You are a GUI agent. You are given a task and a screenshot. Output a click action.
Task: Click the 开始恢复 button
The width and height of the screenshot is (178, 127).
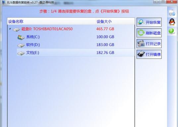(x=149, y=22)
